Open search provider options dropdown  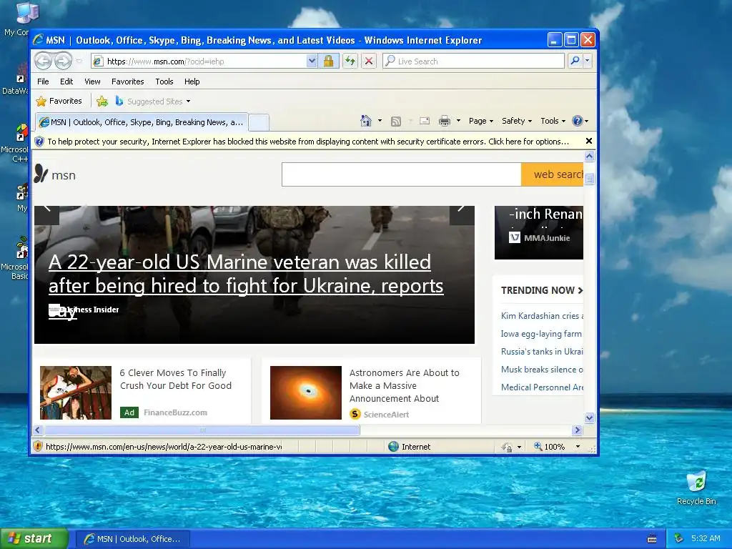click(588, 61)
